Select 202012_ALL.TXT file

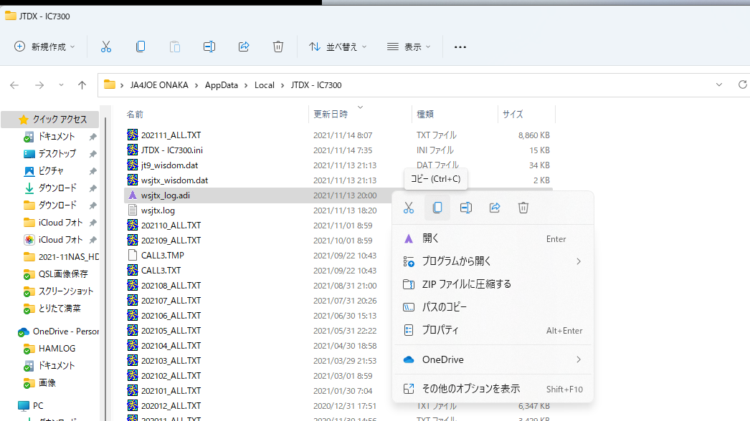(171, 406)
